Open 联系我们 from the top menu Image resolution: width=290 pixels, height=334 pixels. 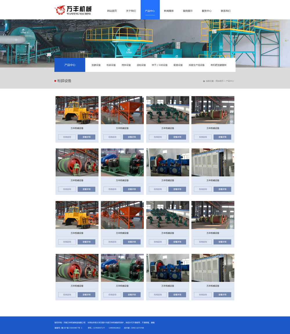click(226, 11)
